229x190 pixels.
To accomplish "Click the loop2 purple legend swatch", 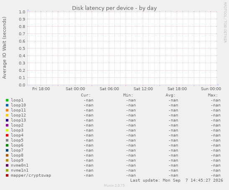I will (x=7, y=125).
